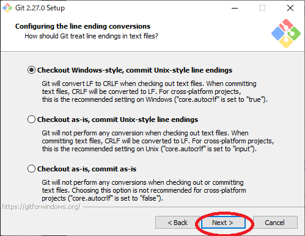305x236 pixels.
Task: Cancel the Git installation
Action: pos(275,223)
